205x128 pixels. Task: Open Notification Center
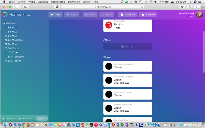[x=200, y=2]
